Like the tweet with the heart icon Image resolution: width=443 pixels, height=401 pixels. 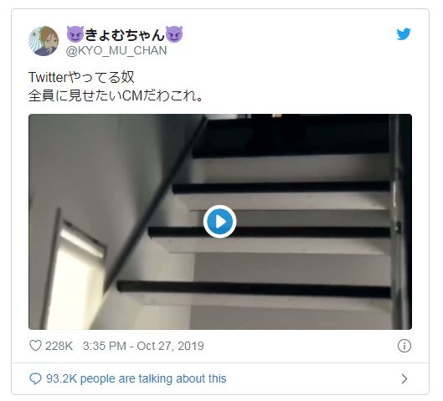35,346
